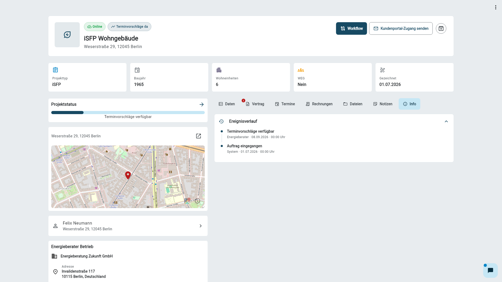Click the iSFP project leaf-bolt thumbnail
The height and width of the screenshot is (282, 502).
tap(67, 35)
